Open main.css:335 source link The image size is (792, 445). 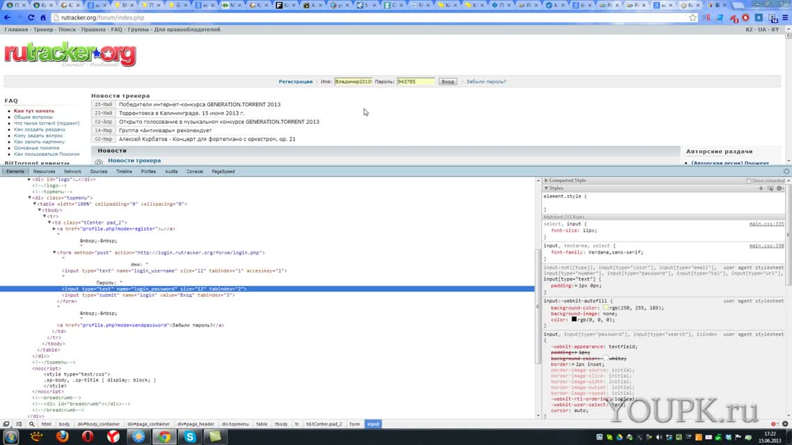pyautogui.click(x=766, y=223)
